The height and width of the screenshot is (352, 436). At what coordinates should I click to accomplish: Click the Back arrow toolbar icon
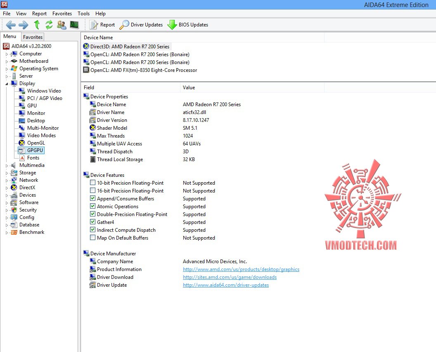coord(11,25)
